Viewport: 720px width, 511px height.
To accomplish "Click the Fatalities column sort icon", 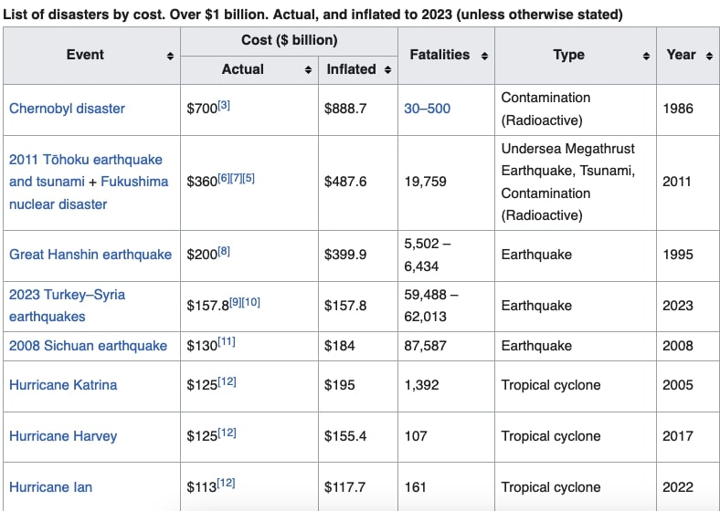I will [484, 57].
